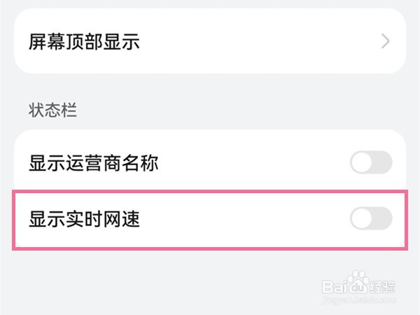Tap the 显示运营商名称 row's blank middle area
This screenshot has height=315, width=420.
point(252,164)
